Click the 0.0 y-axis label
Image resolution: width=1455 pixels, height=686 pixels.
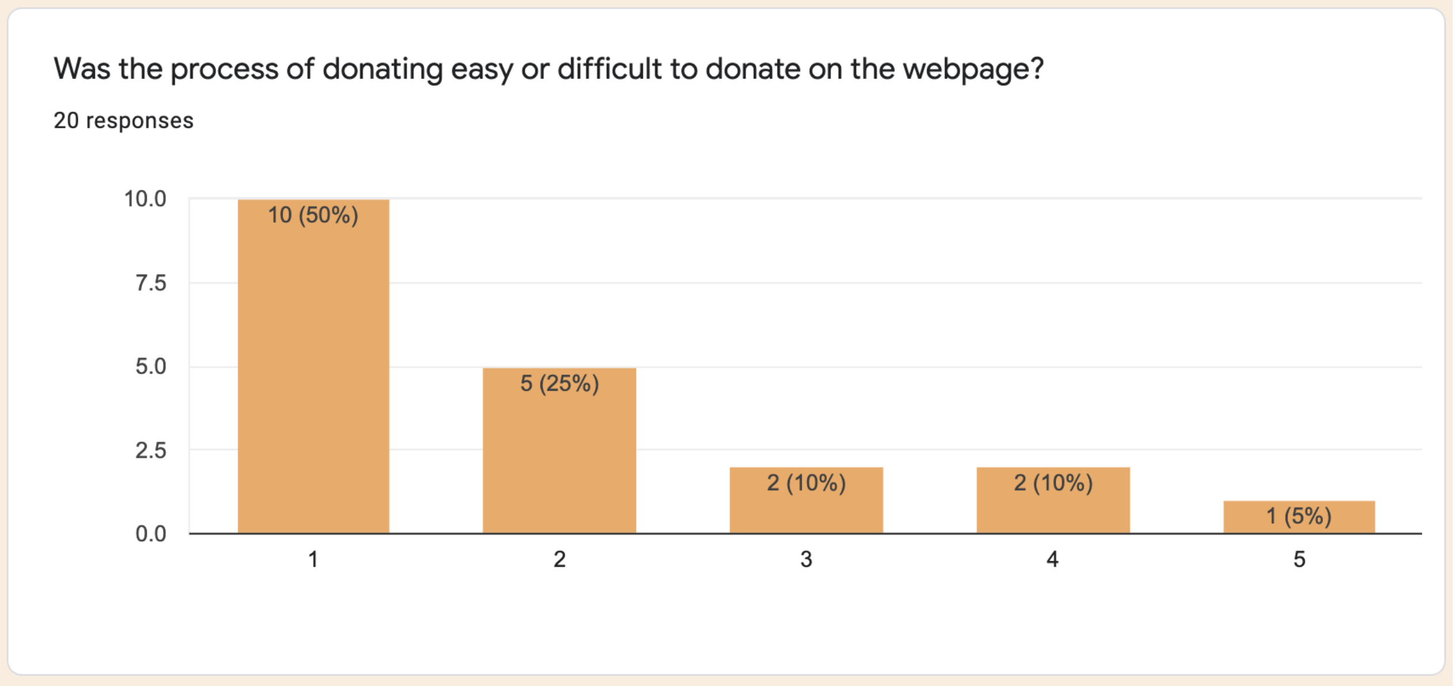(151, 534)
